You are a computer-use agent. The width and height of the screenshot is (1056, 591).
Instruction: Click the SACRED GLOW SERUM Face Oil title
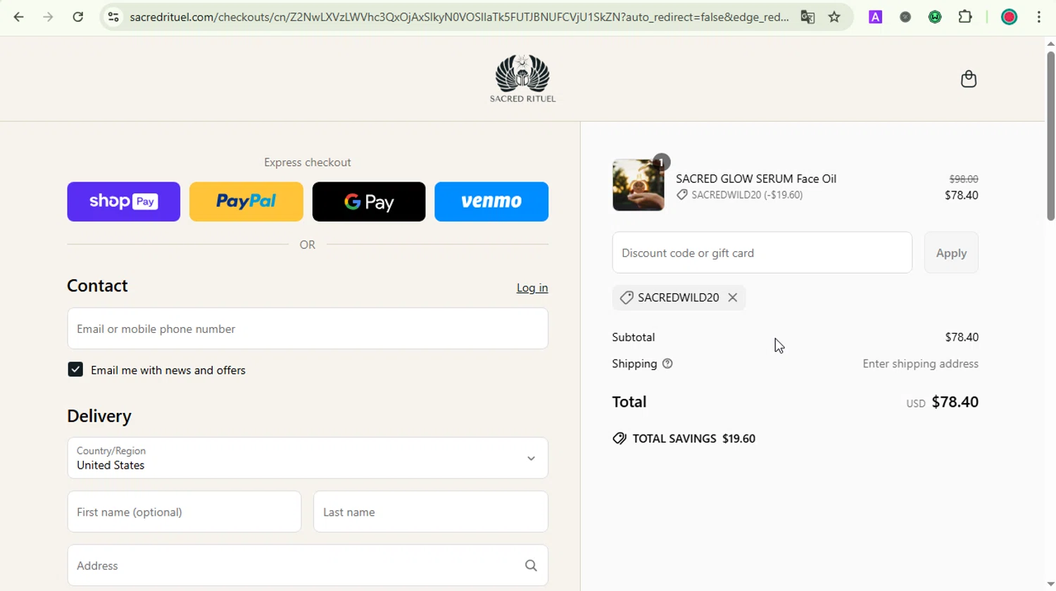click(756, 179)
